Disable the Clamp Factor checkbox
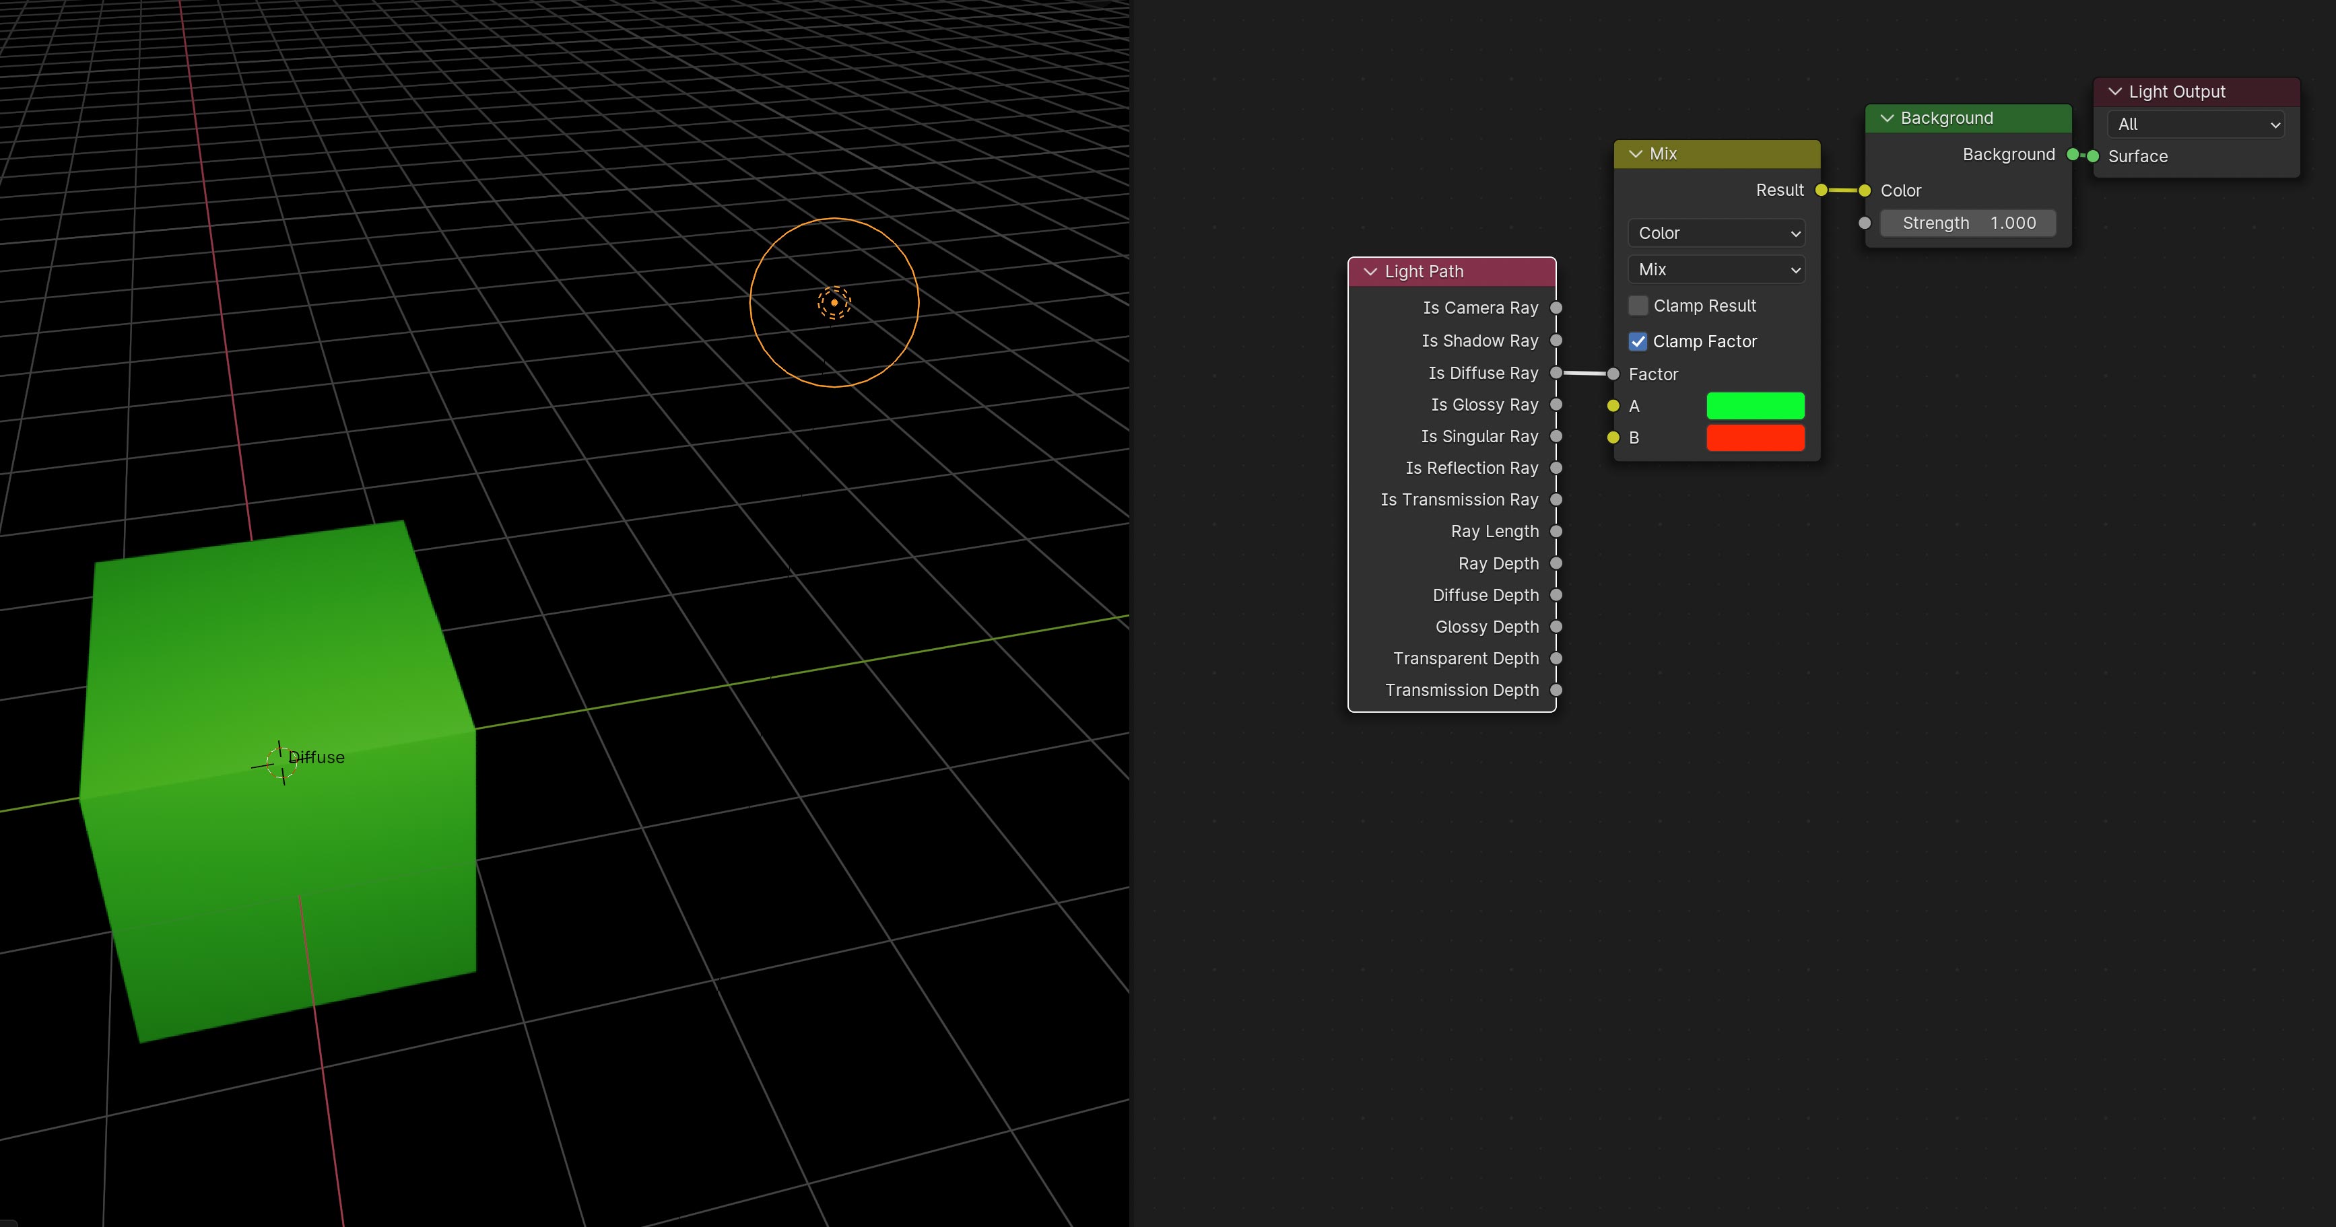Screen dimensions: 2336x1227 coord(1638,342)
